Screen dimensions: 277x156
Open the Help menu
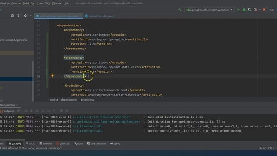pos(66,3)
